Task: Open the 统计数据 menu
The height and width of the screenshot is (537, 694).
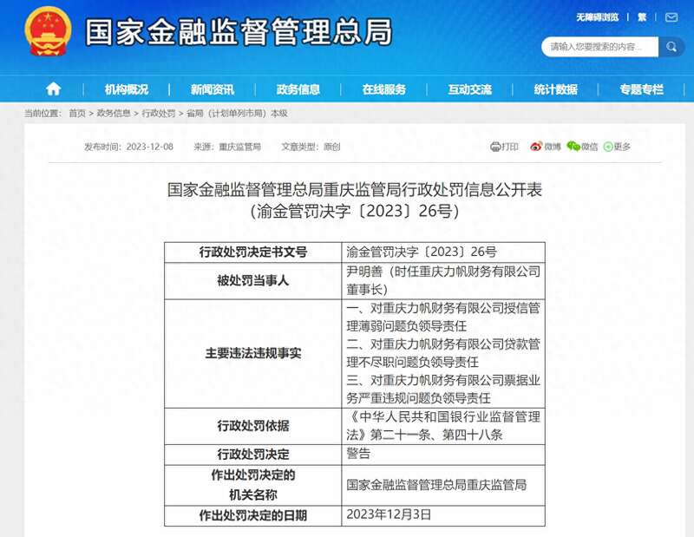Action: [555, 89]
